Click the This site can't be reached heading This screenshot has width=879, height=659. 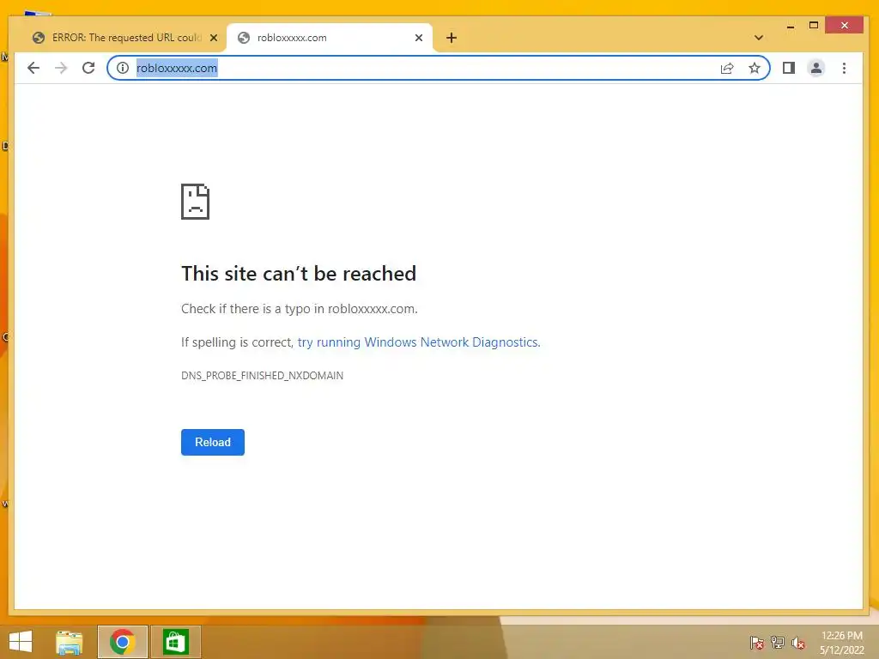point(298,274)
